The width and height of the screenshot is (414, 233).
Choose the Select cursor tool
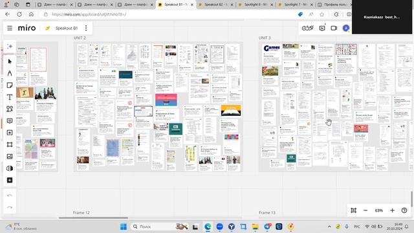(x=10, y=61)
